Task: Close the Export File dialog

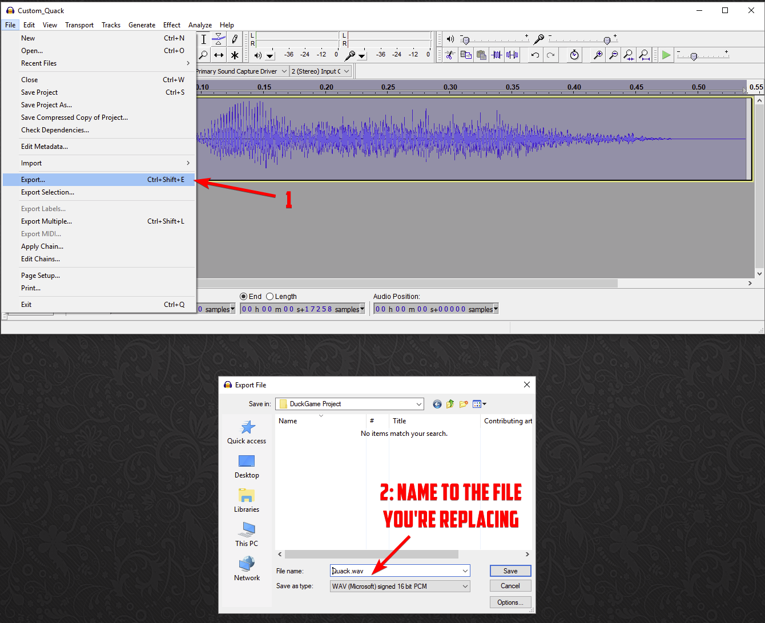Action: tap(527, 385)
